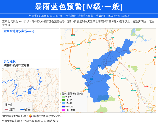Open the 定位概览 section heading

coord(9,62)
